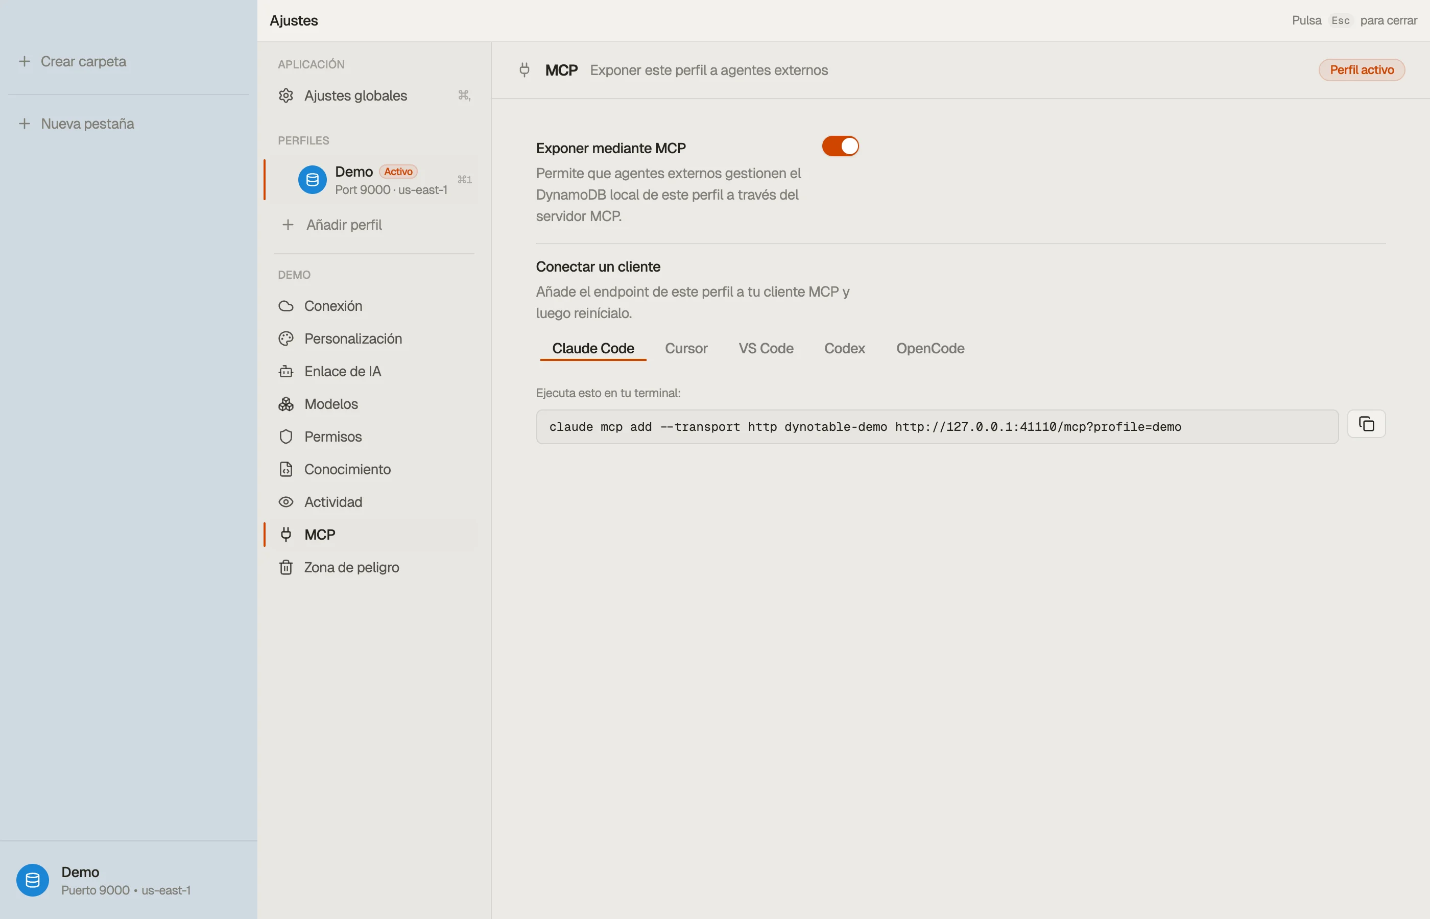Select the Claude Code client tab
Image resolution: width=1430 pixels, height=919 pixels.
click(x=592, y=349)
